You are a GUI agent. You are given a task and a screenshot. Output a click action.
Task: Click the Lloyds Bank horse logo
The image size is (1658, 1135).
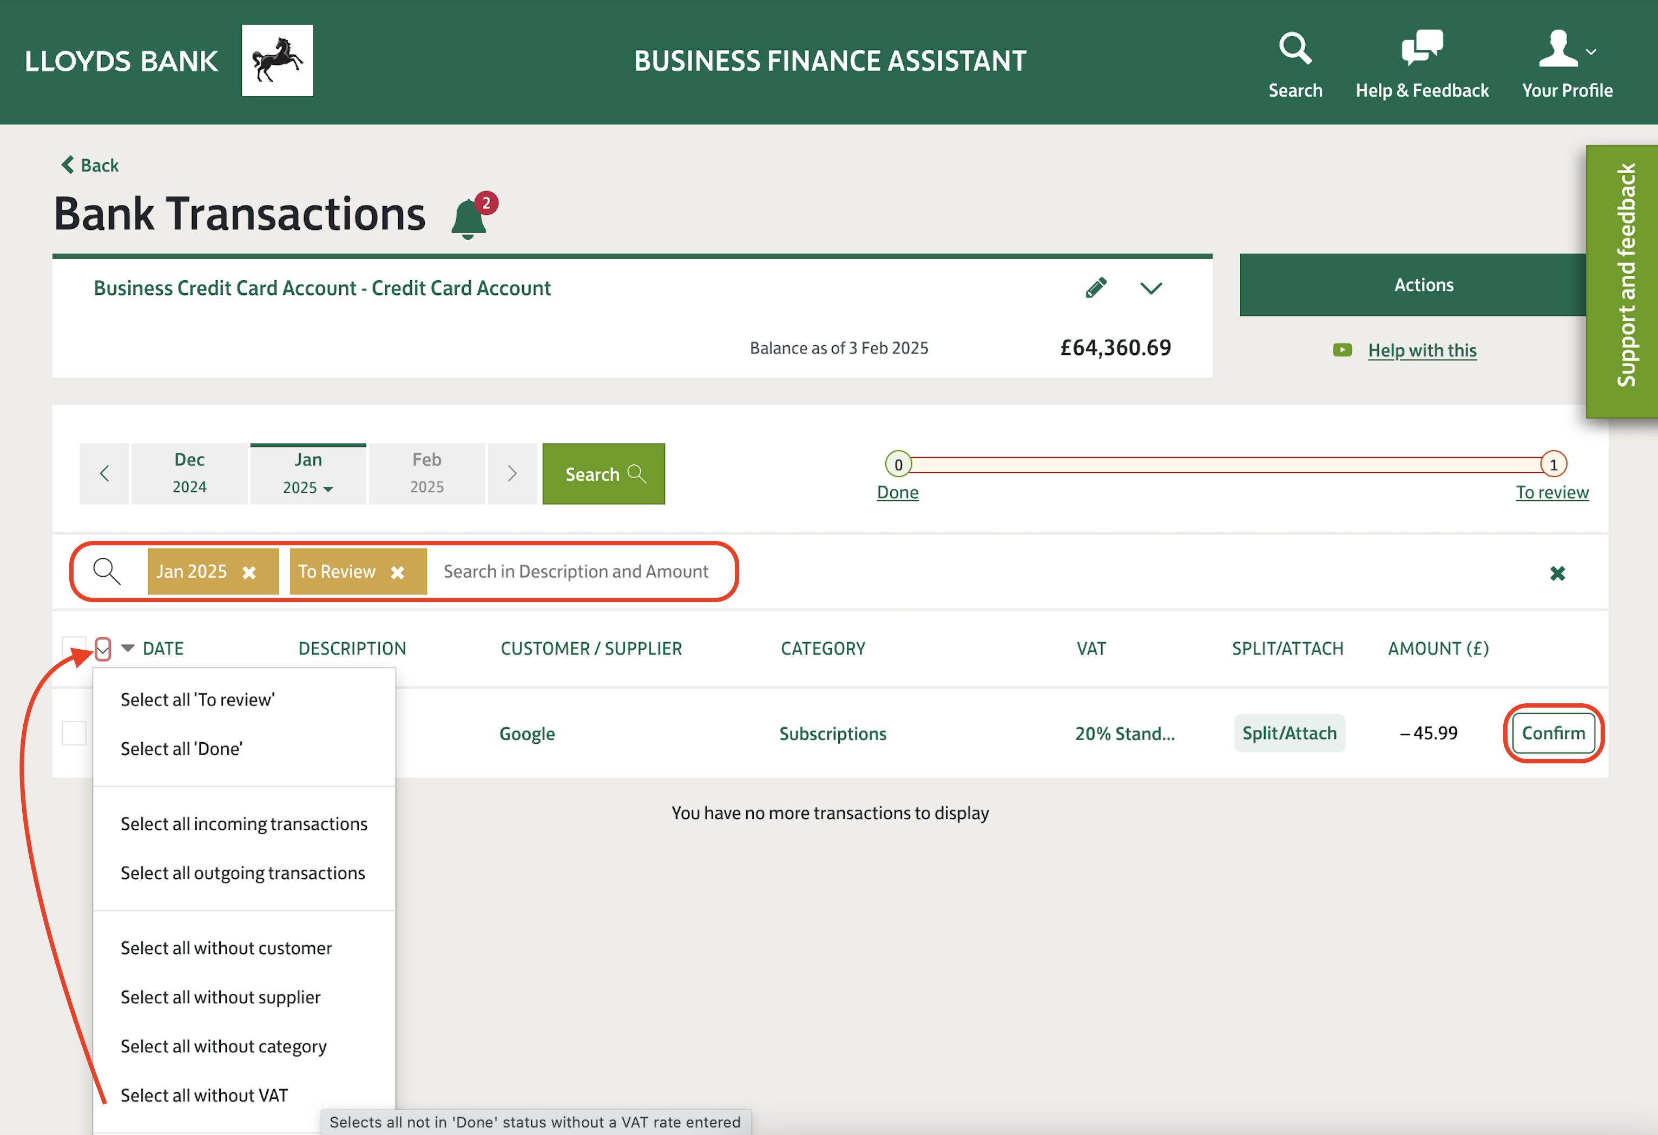pos(277,61)
